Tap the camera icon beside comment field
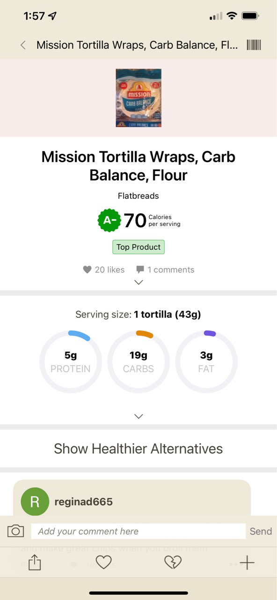 pos(15,531)
